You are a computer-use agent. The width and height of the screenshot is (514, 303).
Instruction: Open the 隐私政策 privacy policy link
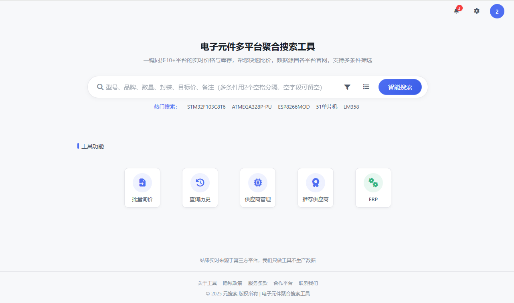coord(232,283)
